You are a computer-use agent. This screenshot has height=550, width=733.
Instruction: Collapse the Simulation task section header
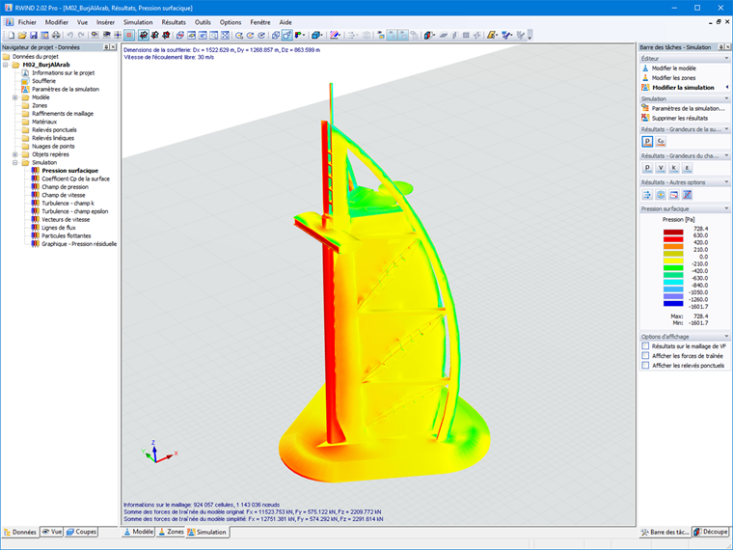pyautogui.click(x=726, y=98)
